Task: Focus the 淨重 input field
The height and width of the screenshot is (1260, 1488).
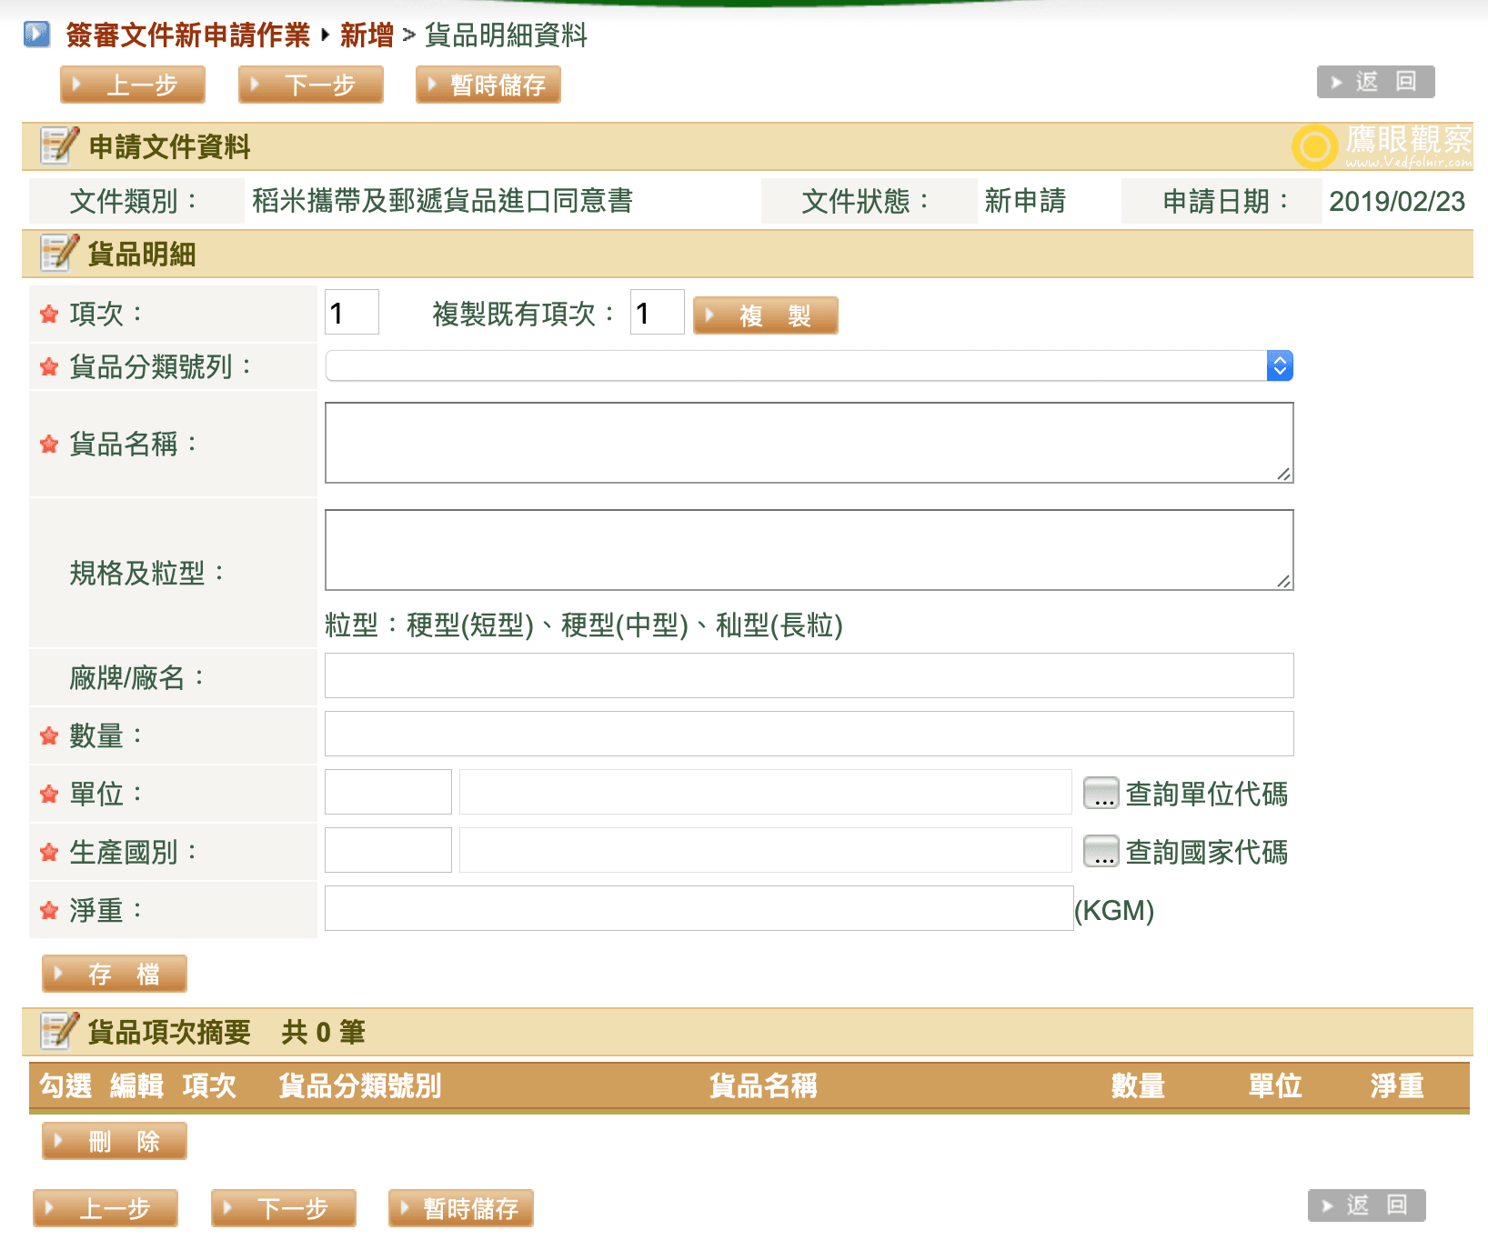Action: pos(699,908)
